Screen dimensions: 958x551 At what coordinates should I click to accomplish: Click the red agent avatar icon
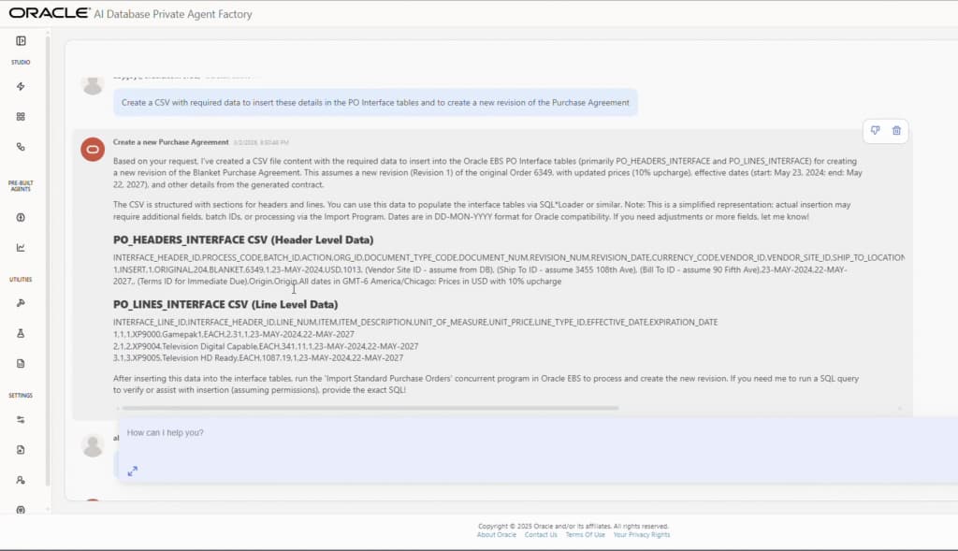(93, 149)
